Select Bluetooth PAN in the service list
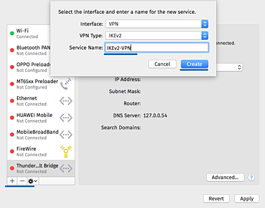 [x=29, y=50]
